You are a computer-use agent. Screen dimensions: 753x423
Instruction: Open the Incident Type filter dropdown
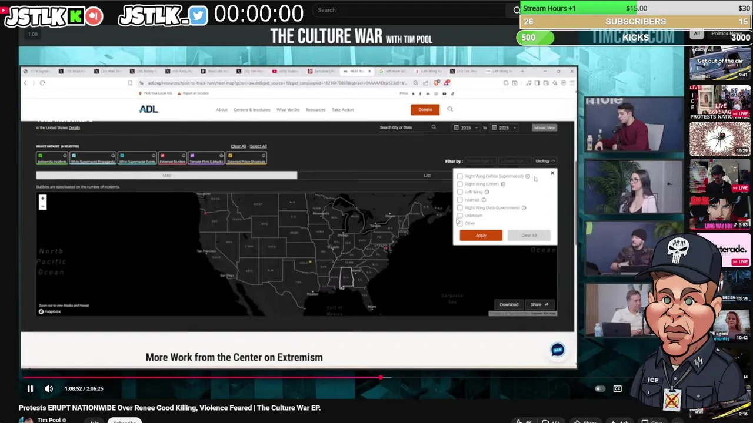pos(480,161)
